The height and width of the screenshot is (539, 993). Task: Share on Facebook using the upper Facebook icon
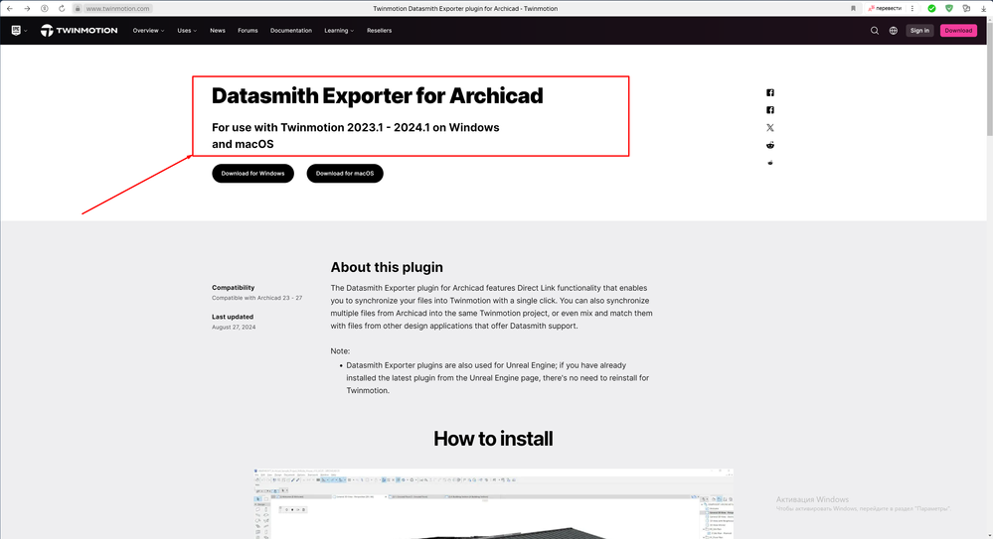pyautogui.click(x=770, y=92)
